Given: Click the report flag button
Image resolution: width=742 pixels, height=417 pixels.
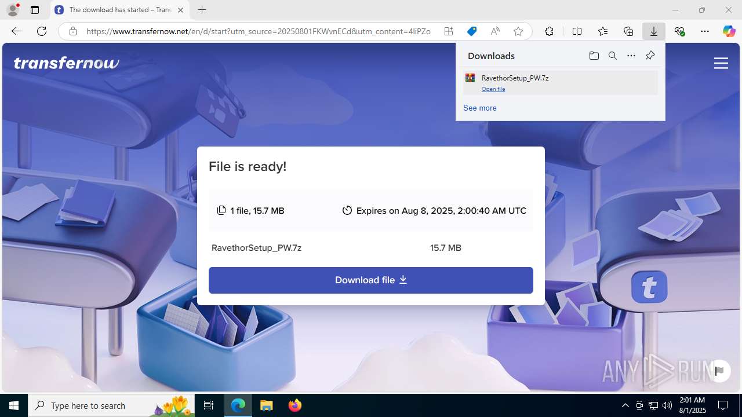Looking at the screenshot, I should (719, 371).
